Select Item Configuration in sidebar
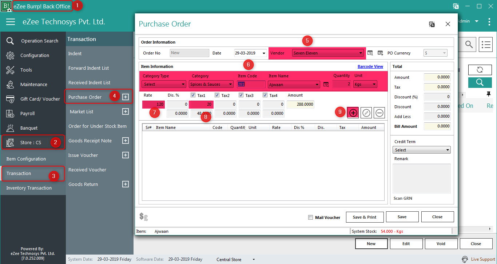 [26, 159]
